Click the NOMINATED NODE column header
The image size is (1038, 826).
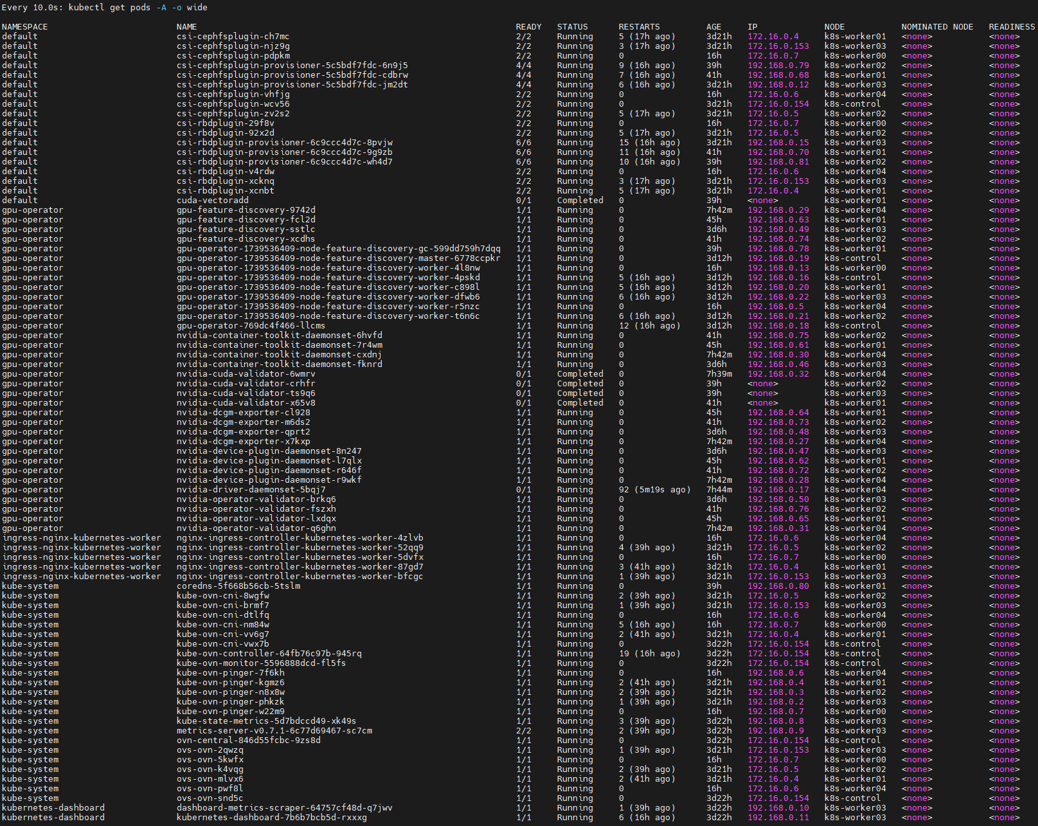tap(937, 27)
